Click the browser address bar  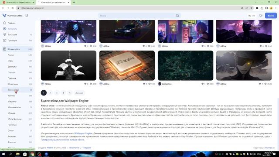128,8
